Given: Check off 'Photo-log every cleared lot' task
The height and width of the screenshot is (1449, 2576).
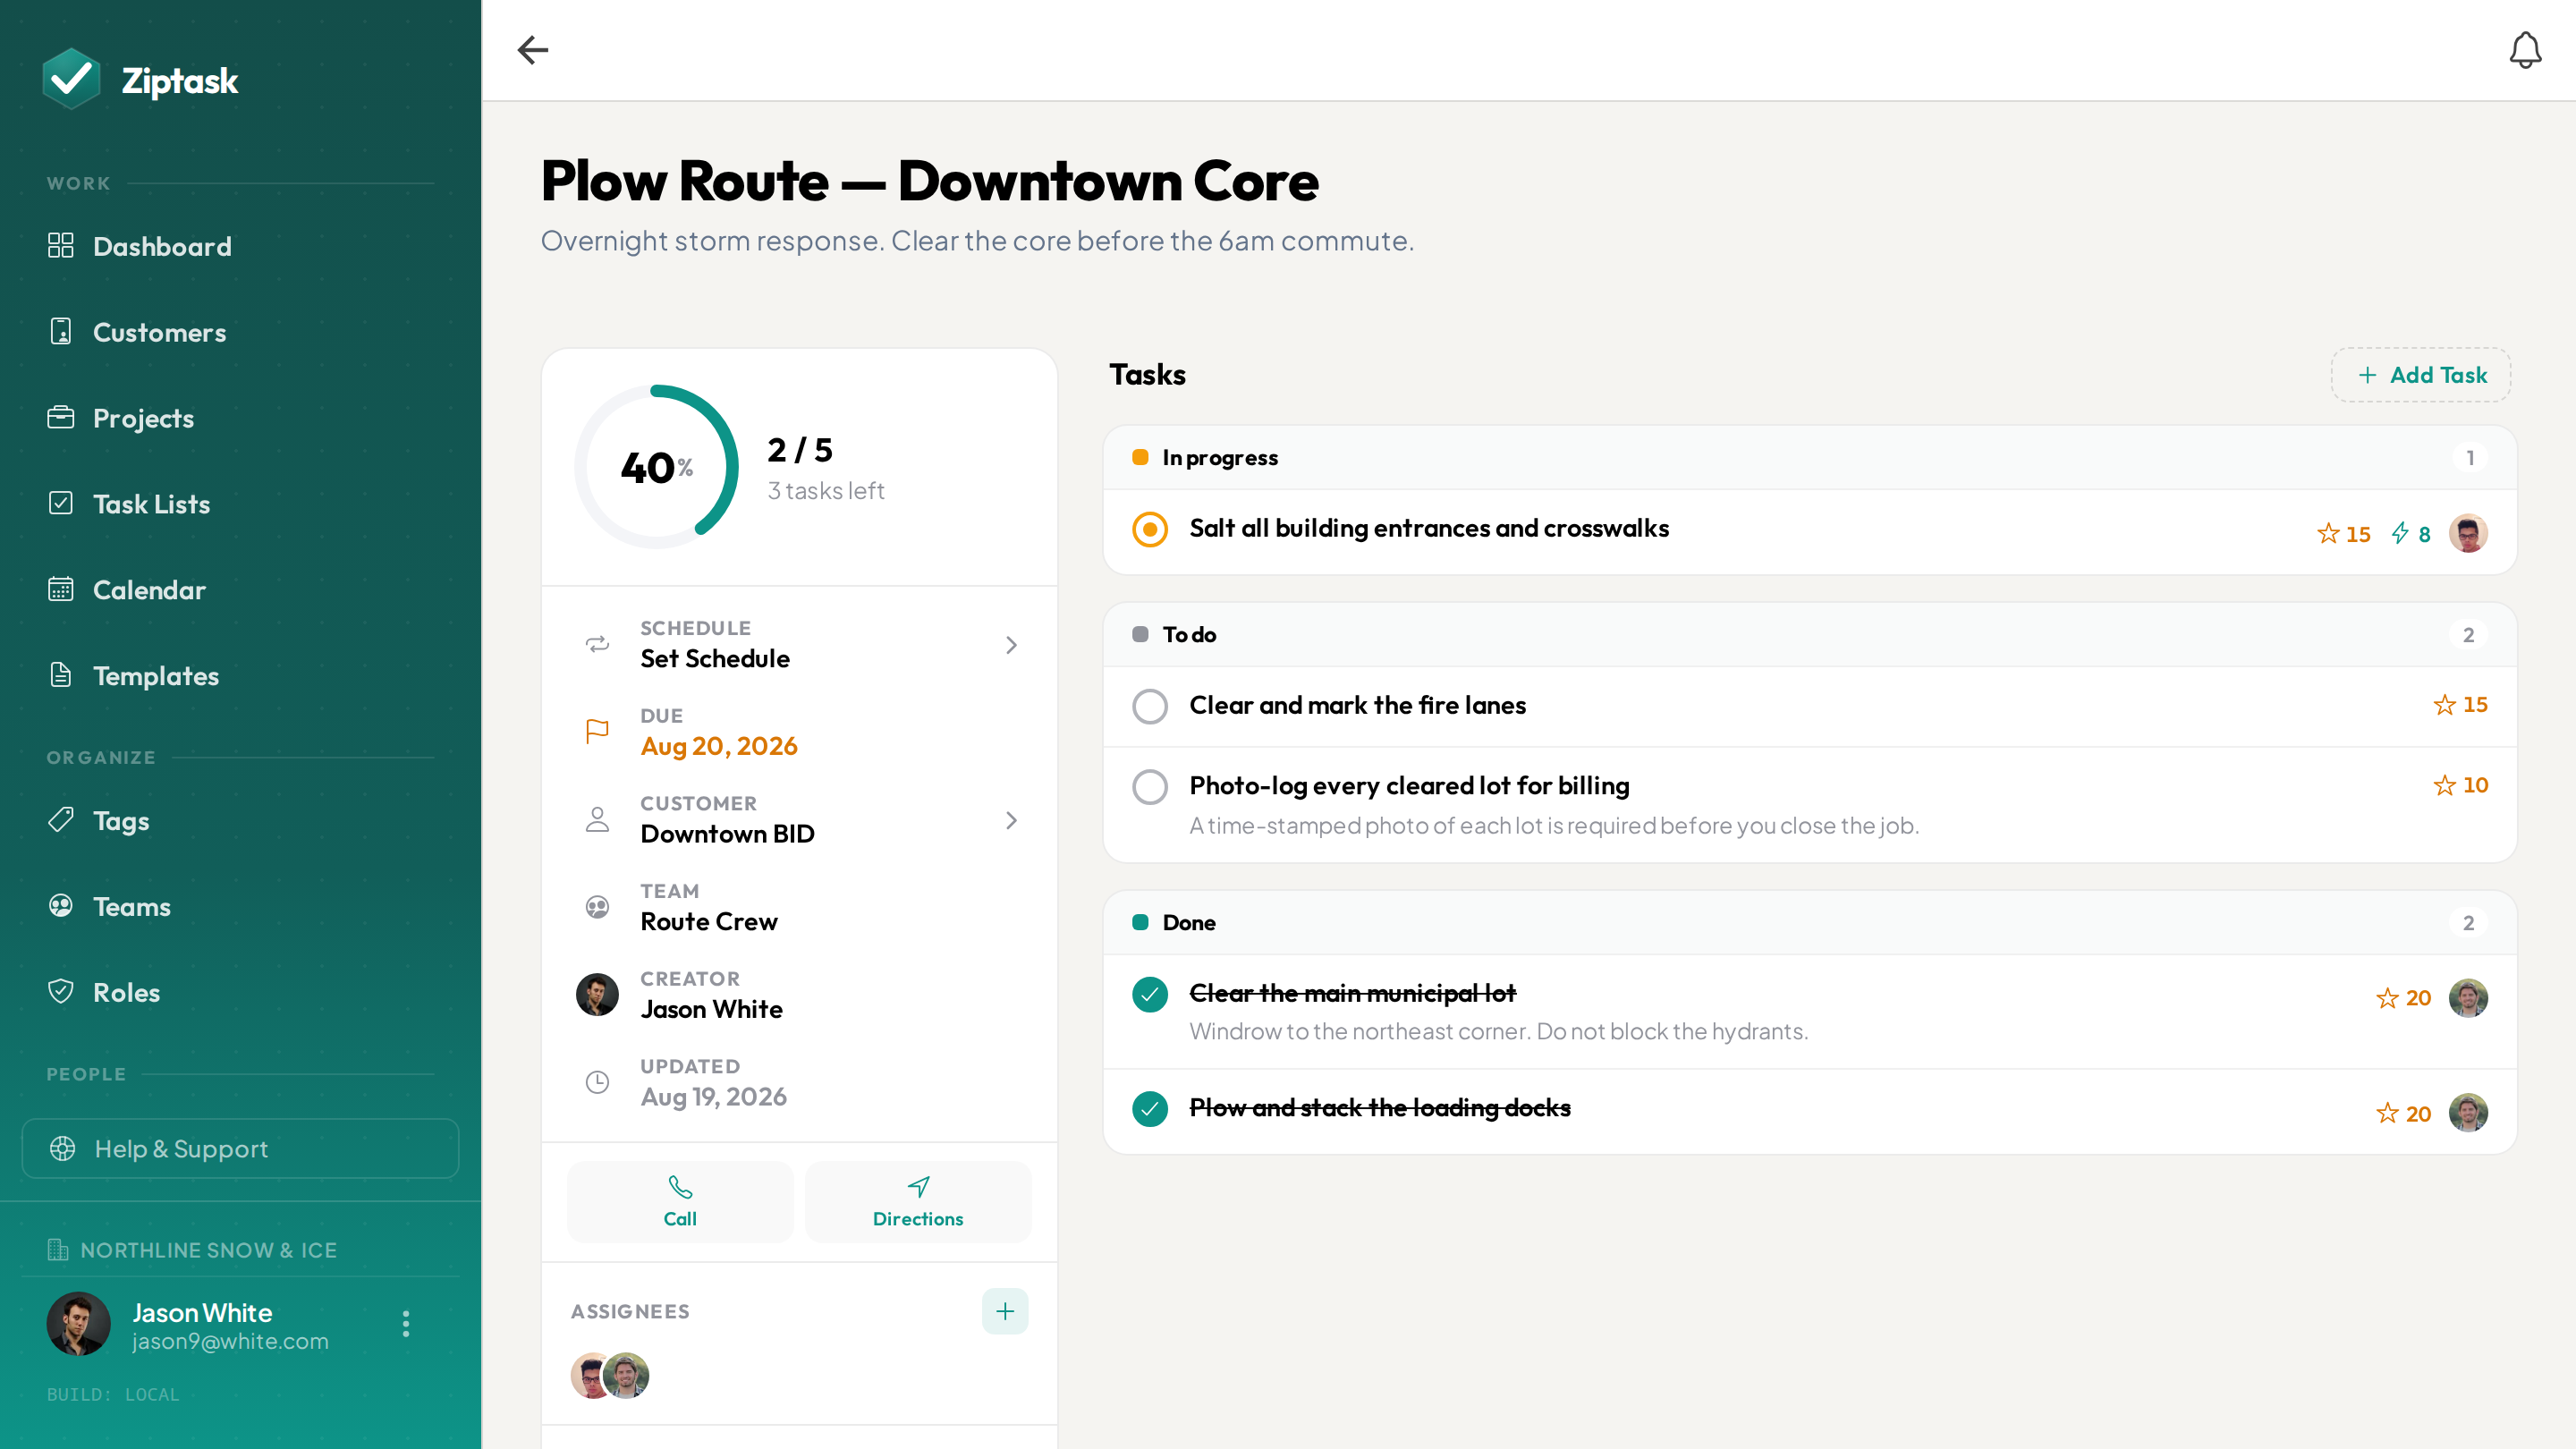Looking at the screenshot, I should pos(1150,787).
